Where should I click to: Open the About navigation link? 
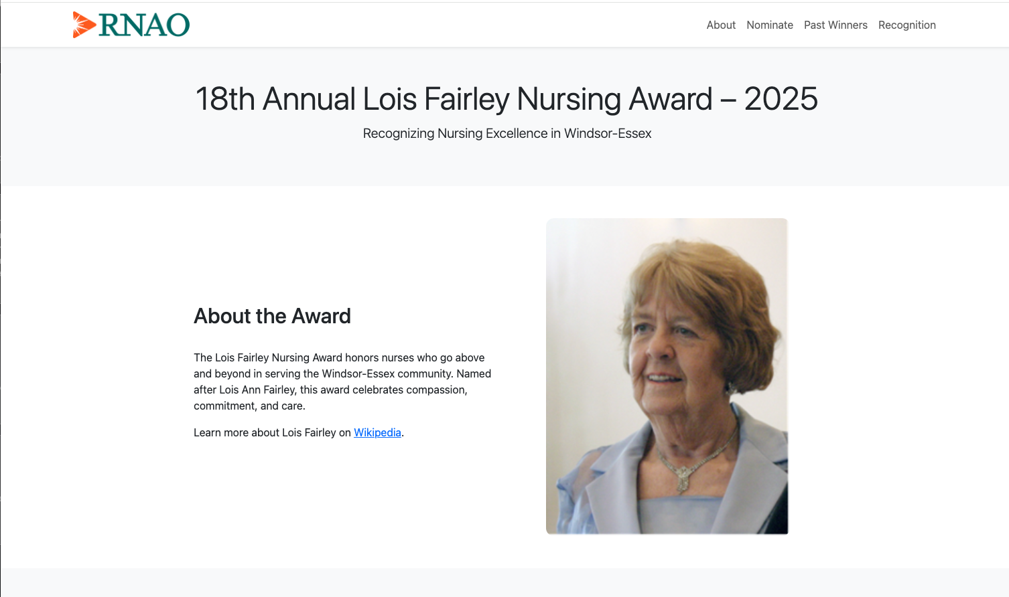[x=720, y=25]
